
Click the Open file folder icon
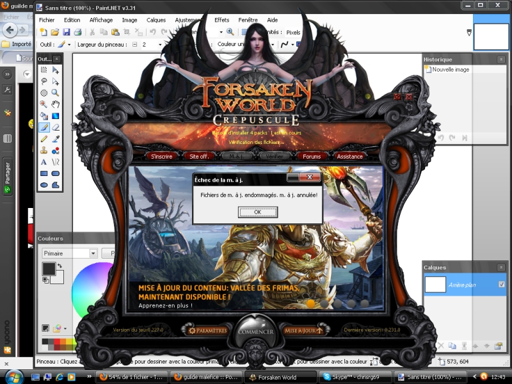[54, 32]
